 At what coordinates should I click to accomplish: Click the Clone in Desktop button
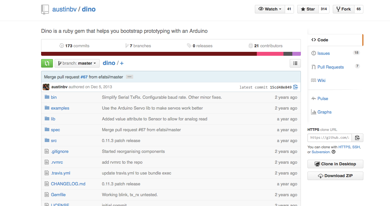pos(335,164)
